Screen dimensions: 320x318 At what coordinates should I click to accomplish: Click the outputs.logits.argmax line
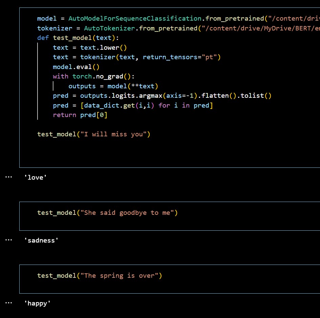[x=162, y=96]
